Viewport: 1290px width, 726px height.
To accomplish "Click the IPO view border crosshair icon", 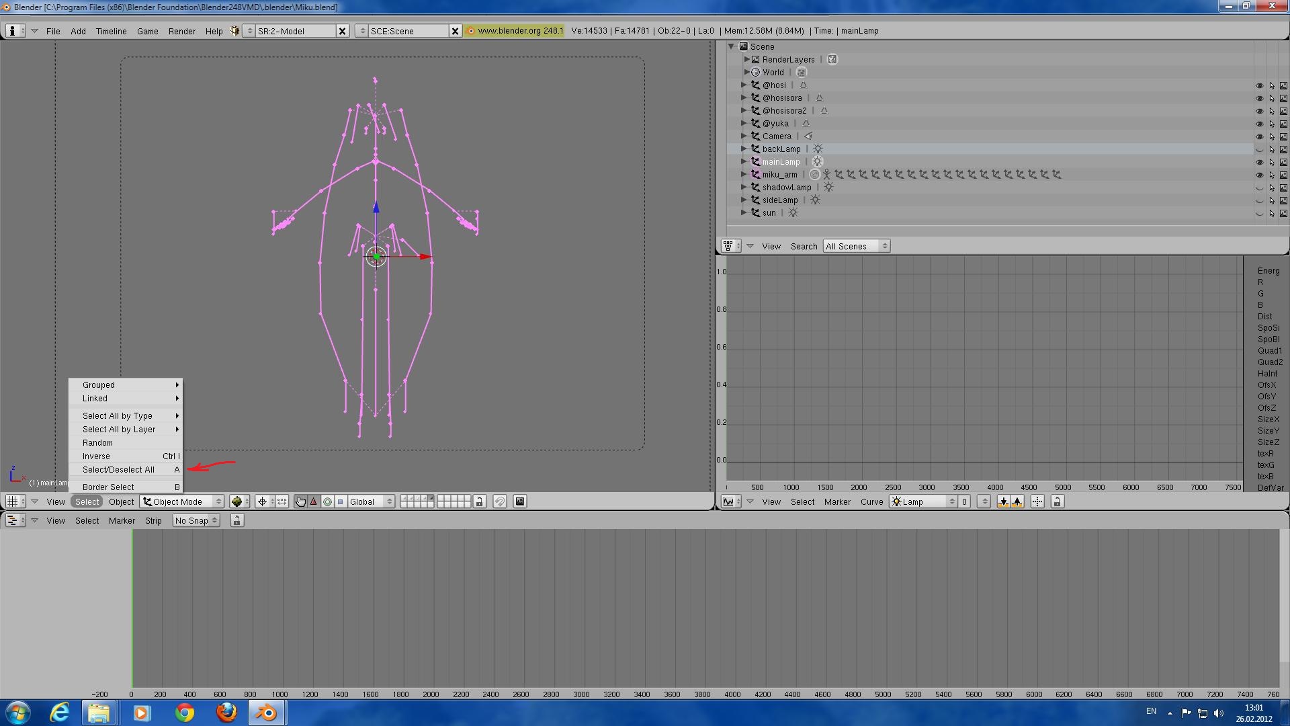I will (x=1037, y=501).
